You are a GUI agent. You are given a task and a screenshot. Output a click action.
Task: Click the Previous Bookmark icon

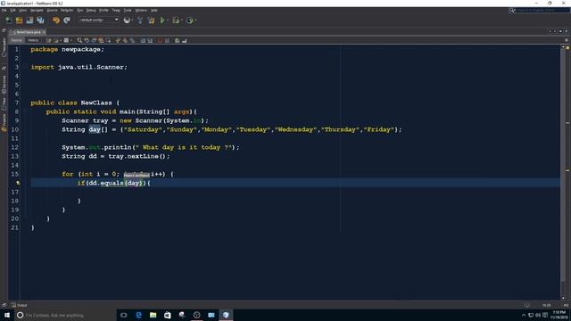coord(118,40)
